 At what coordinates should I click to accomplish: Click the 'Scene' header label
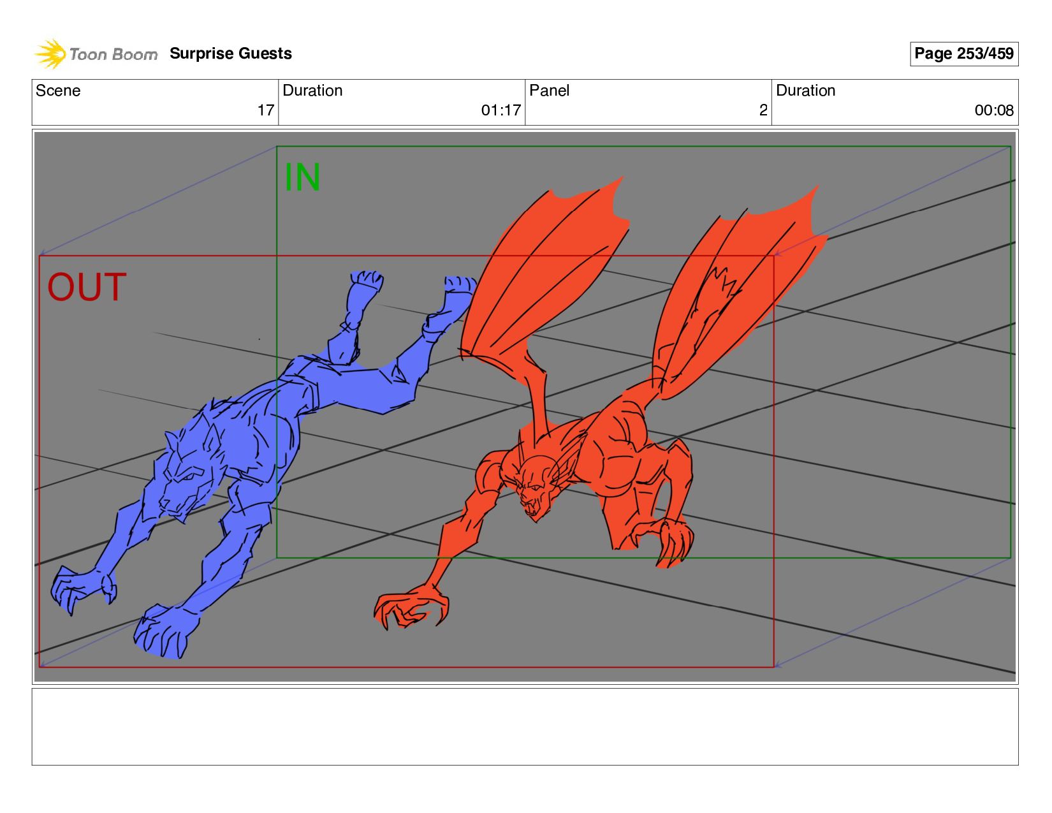tap(58, 91)
